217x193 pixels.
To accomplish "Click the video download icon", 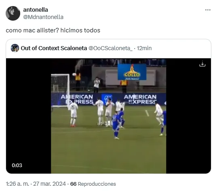I will coord(202,64).
